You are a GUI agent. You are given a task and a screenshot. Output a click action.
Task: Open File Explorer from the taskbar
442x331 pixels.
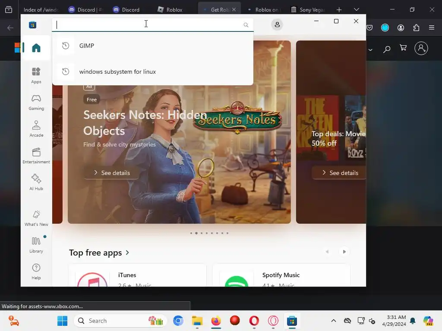197,321
